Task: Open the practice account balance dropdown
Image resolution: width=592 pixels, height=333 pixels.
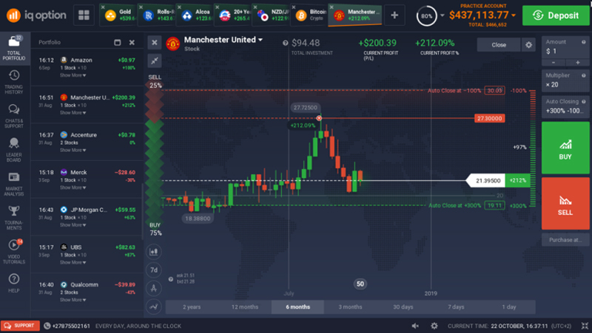Action: click(514, 16)
